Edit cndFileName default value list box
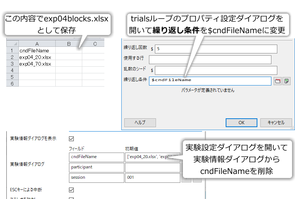Screen dimensions: 295x199 [153, 157]
